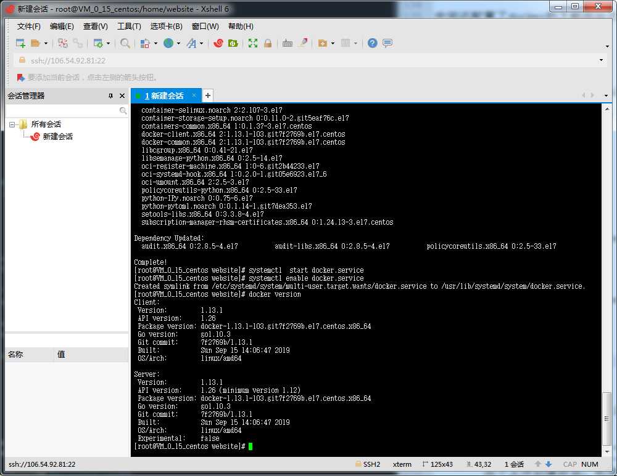Click 1 会话 in the status bar
Screen dimensions: 617x476
click(514, 464)
